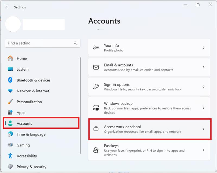This screenshot has width=217, height=173.
Task: Click the user profile picture
Action: (x=13, y=24)
